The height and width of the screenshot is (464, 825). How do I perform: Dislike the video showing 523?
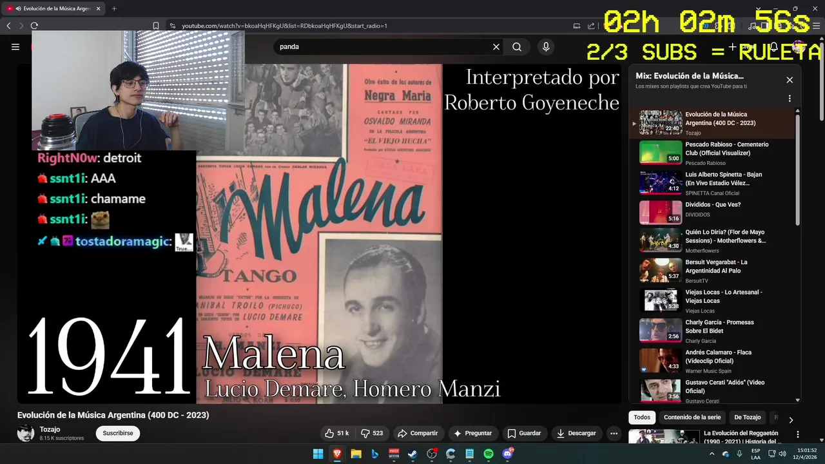click(372, 433)
